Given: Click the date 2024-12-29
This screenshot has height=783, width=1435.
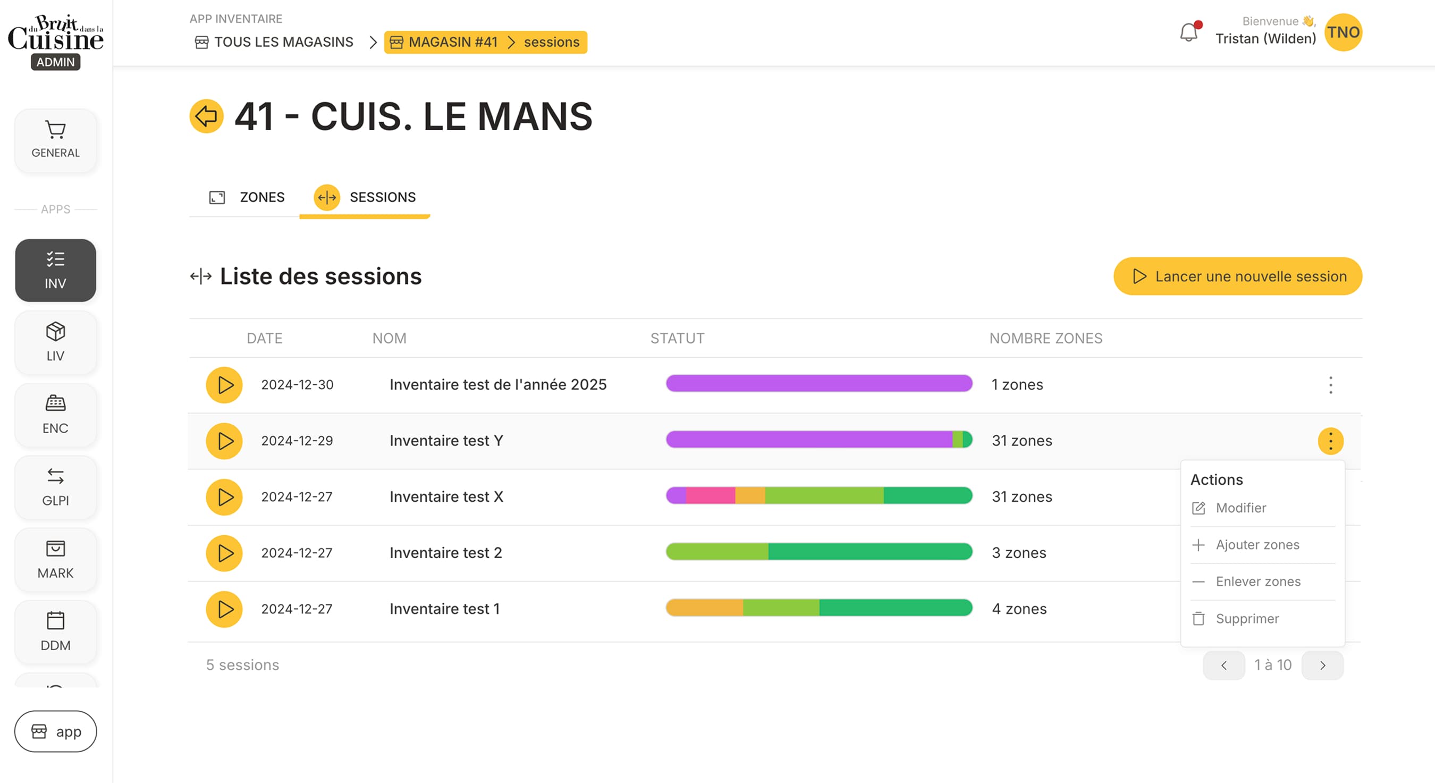Looking at the screenshot, I should pyautogui.click(x=297, y=441).
